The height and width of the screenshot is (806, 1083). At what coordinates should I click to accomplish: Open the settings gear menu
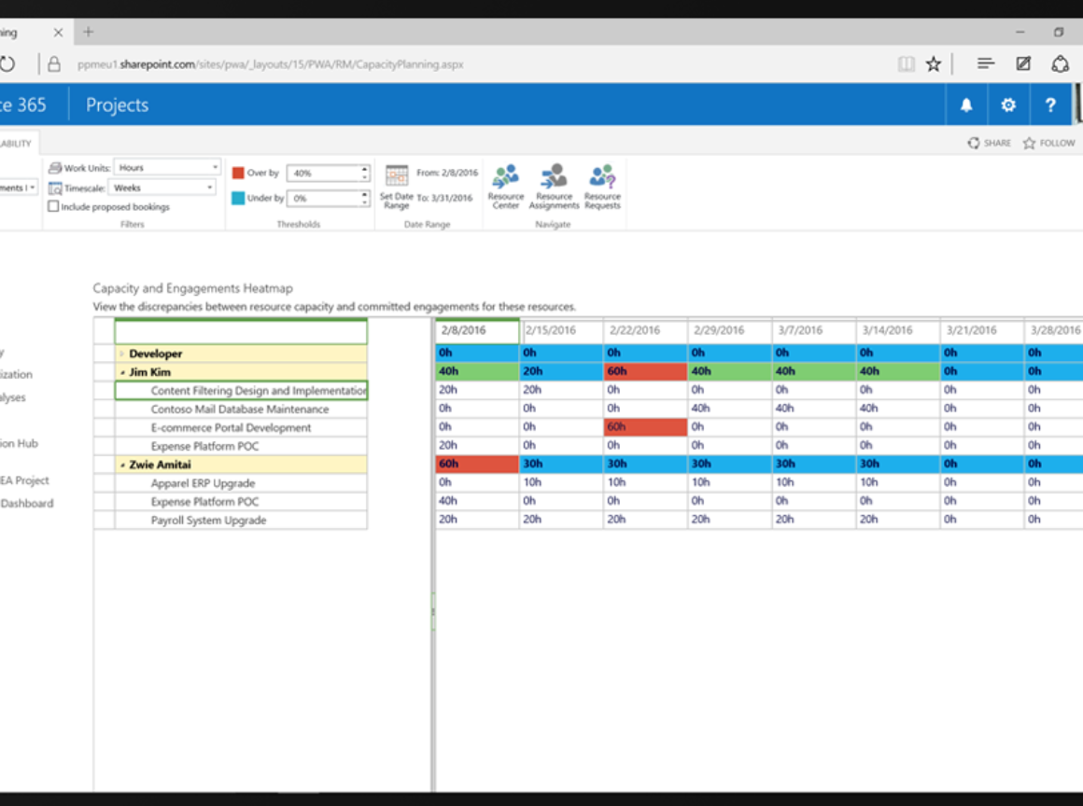(1008, 104)
